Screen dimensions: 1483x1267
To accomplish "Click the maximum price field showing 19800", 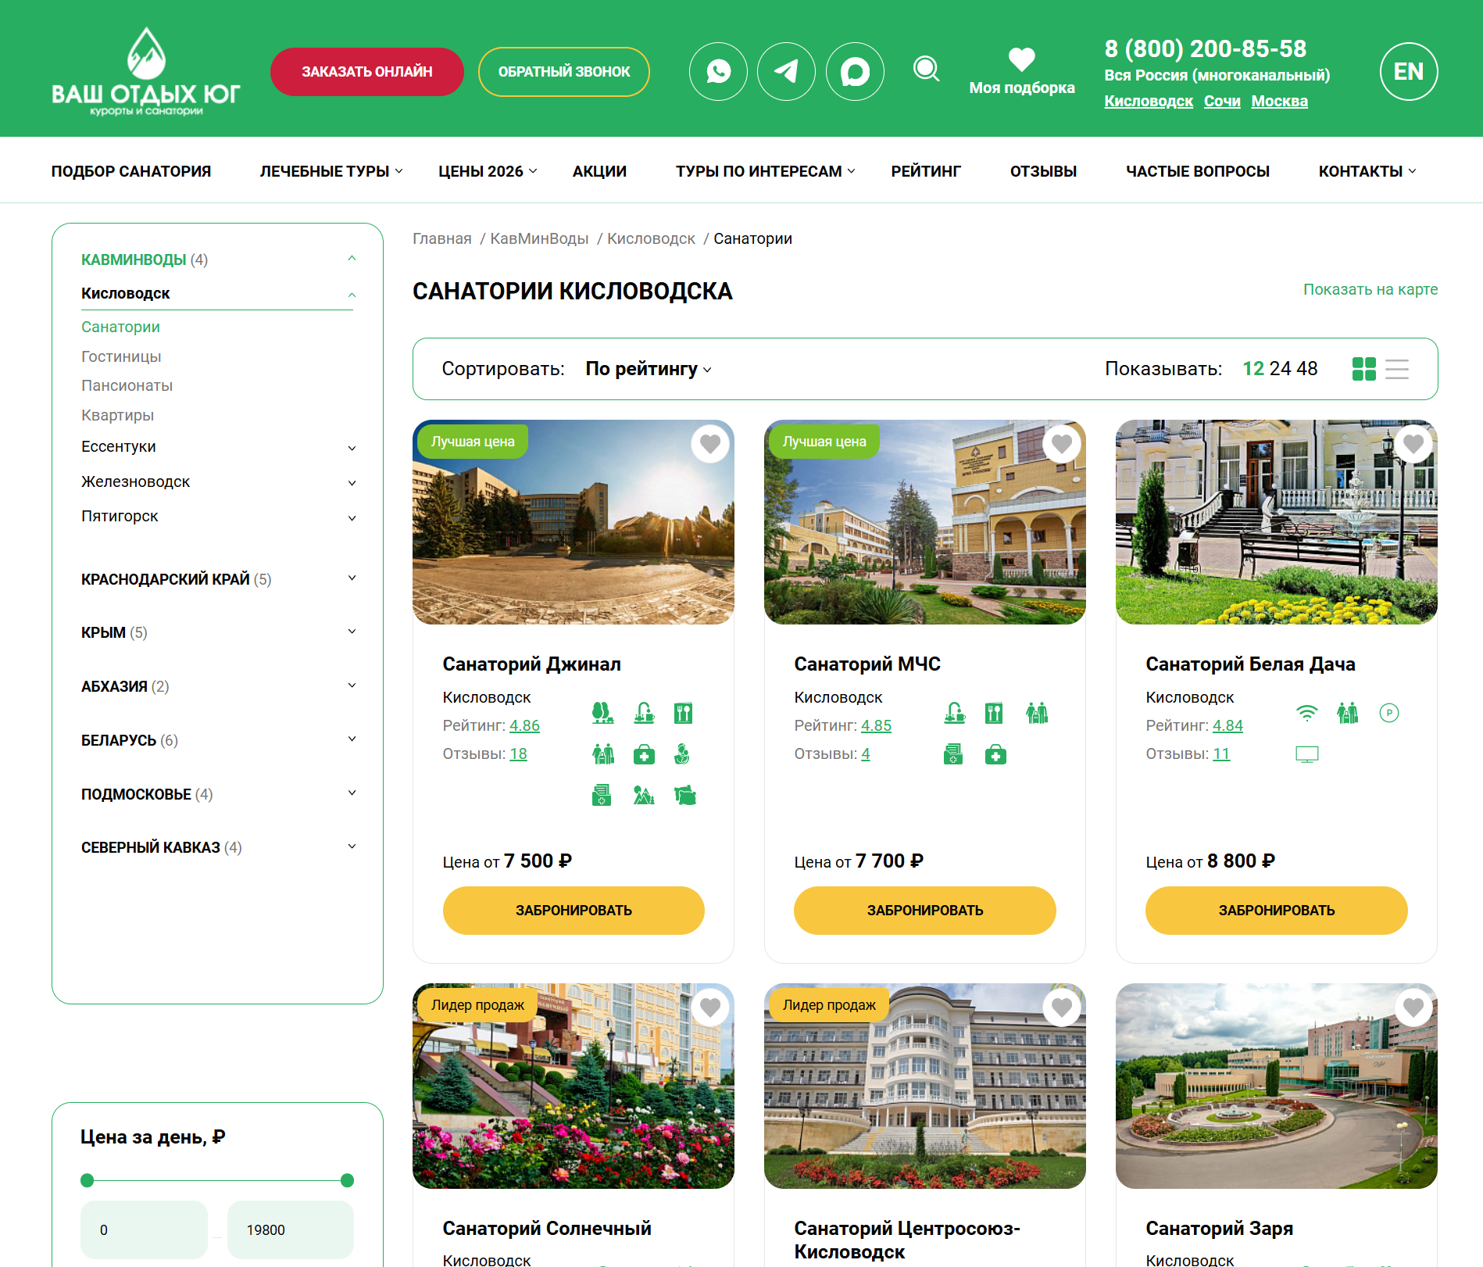I will pyautogui.click(x=290, y=1229).
